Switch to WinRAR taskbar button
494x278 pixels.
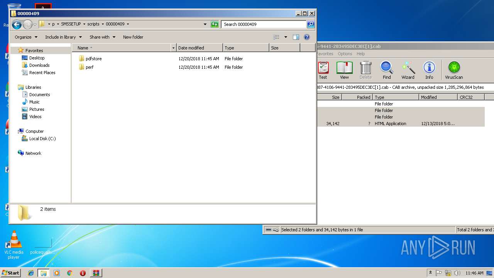pyautogui.click(x=96, y=273)
